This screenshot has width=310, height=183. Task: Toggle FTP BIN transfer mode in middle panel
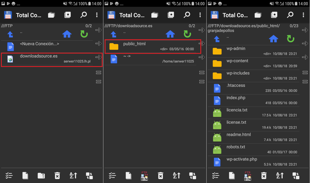(145, 176)
